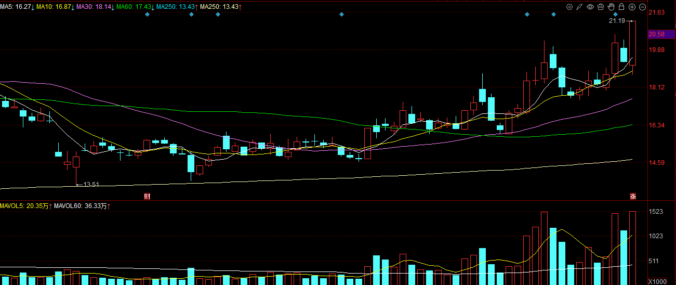
Task: Click the red 财 marker on time axis
Action: click(x=147, y=196)
